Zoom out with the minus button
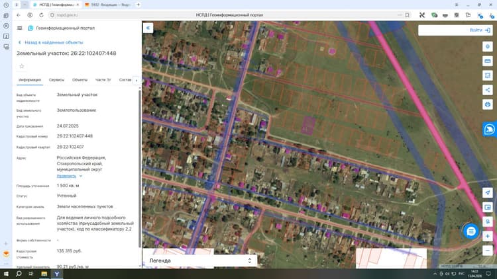497x279 pixels. tap(488, 251)
